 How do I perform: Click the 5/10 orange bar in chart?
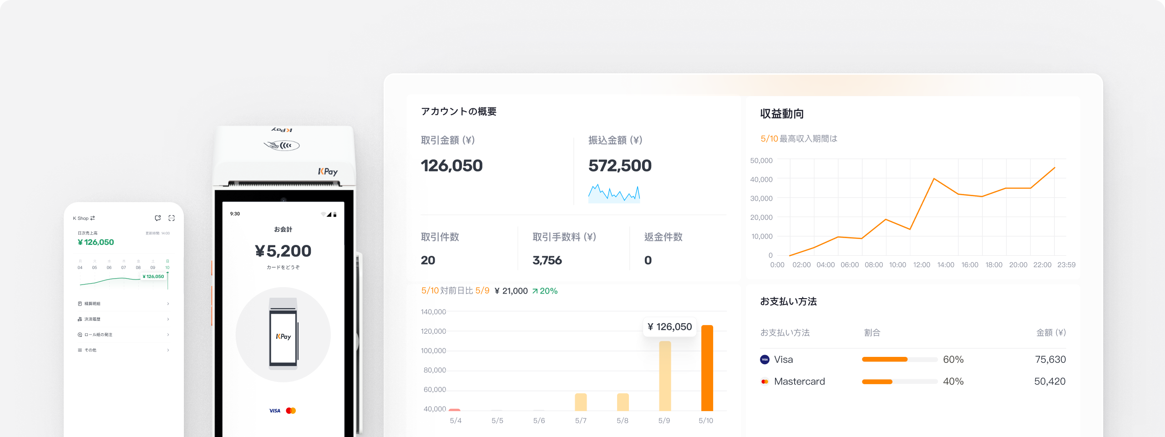(x=707, y=368)
